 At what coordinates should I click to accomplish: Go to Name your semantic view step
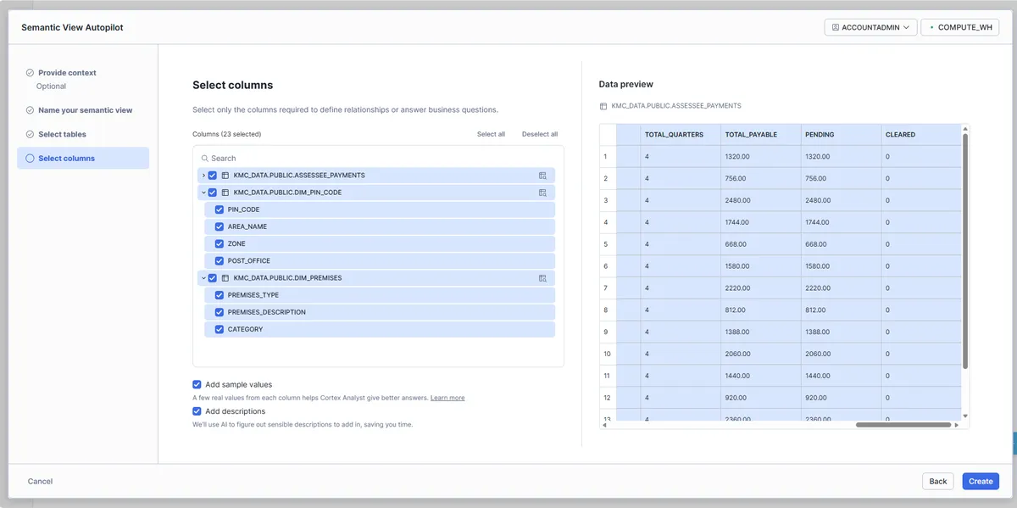tap(85, 110)
